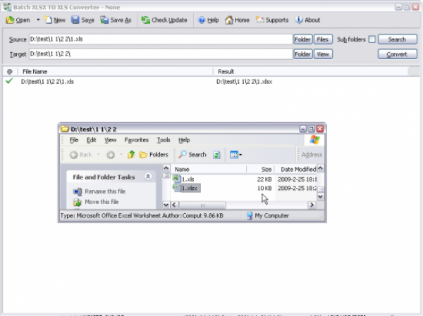
Task: Click the folder sync icon in Explorer toolbar
Action: (216, 155)
